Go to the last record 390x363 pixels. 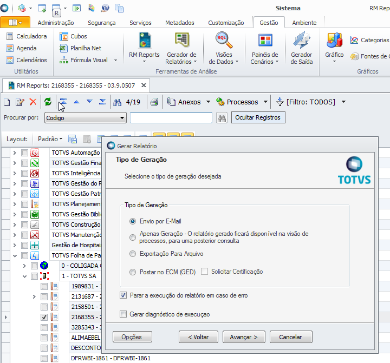[x=102, y=102]
